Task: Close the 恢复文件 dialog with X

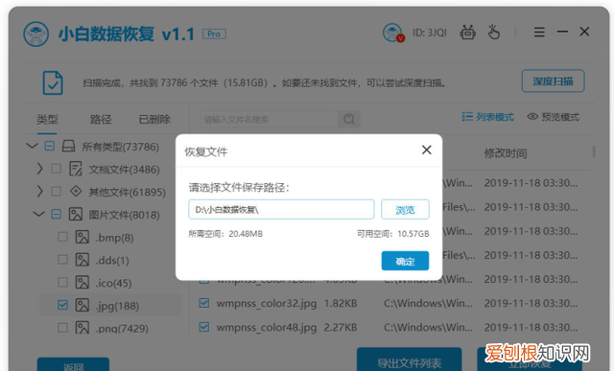Action: pyautogui.click(x=426, y=150)
